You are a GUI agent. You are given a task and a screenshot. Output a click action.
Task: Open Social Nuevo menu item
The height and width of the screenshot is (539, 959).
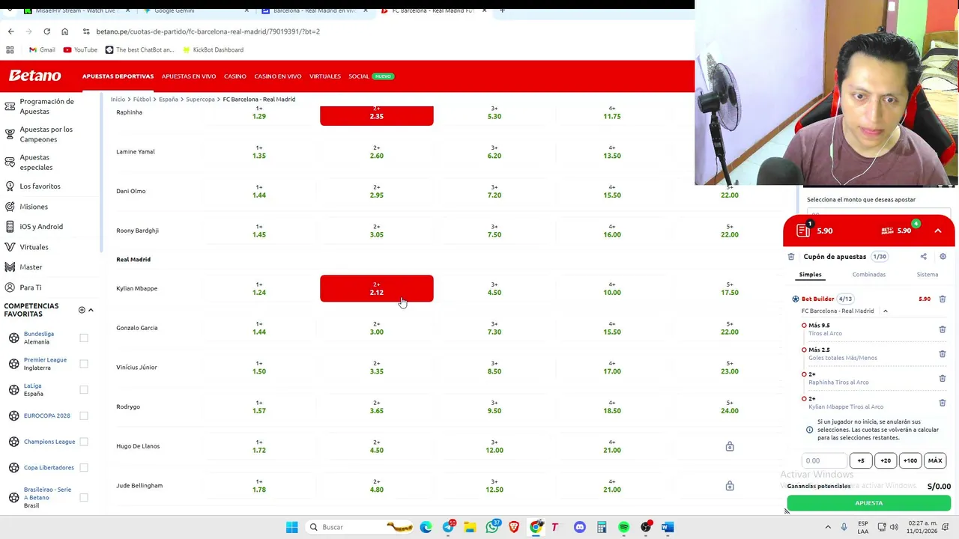(370, 76)
